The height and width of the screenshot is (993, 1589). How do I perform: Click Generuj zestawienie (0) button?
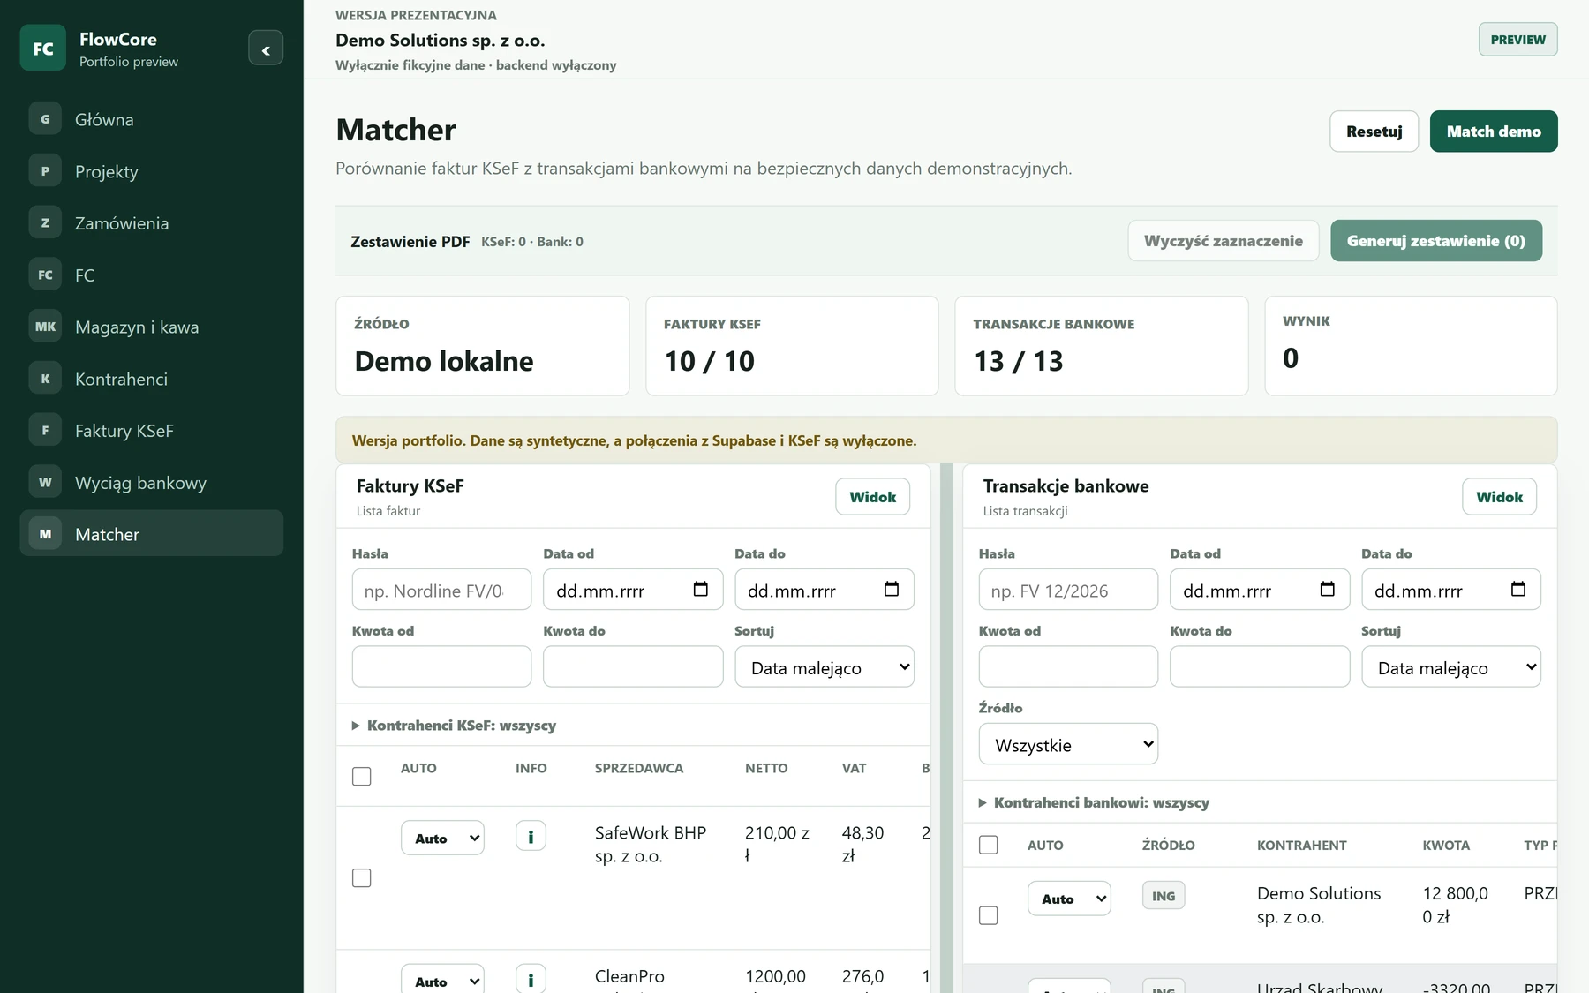[1436, 241]
